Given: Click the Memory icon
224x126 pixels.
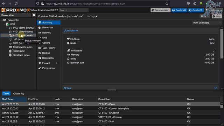Looking at the screenshot, I should 69,55.
